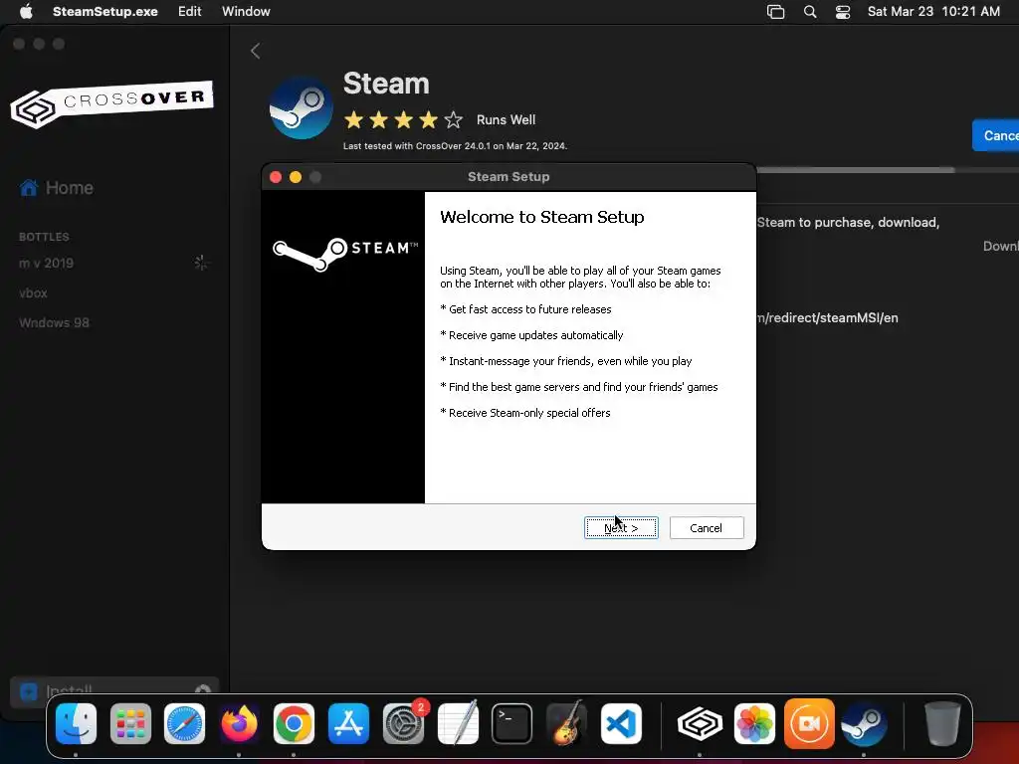Click the Install item in sidebar
This screenshot has width=1019, height=764.
coord(114,691)
